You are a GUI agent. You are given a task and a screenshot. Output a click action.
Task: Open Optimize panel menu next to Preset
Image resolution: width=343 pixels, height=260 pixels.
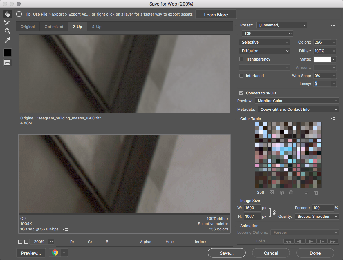(x=333, y=25)
